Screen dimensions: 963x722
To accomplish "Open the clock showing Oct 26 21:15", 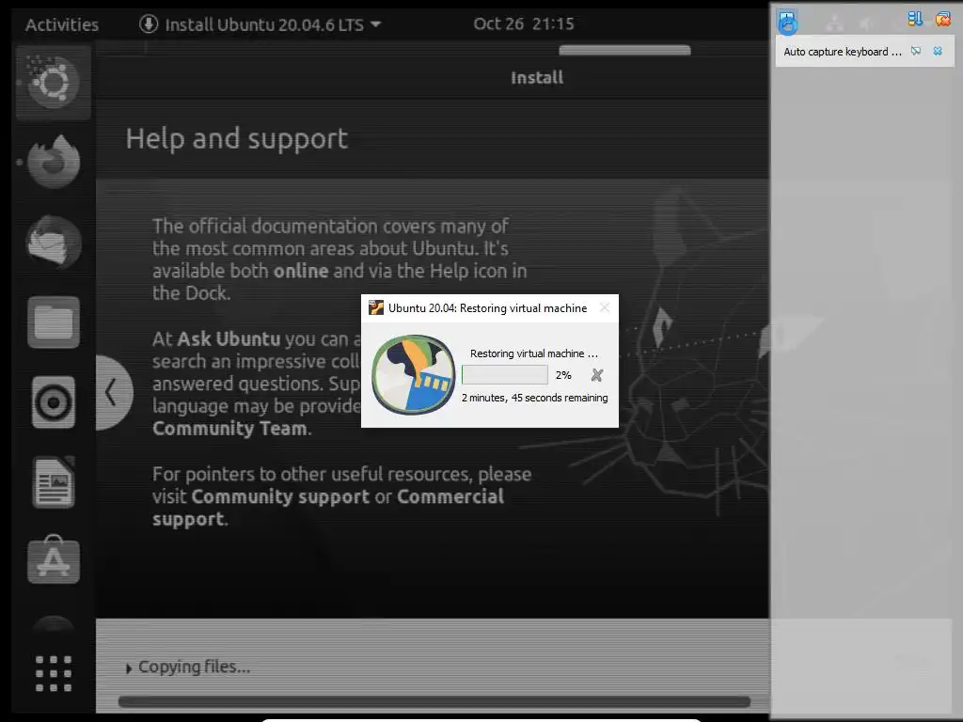I will point(523,24).
